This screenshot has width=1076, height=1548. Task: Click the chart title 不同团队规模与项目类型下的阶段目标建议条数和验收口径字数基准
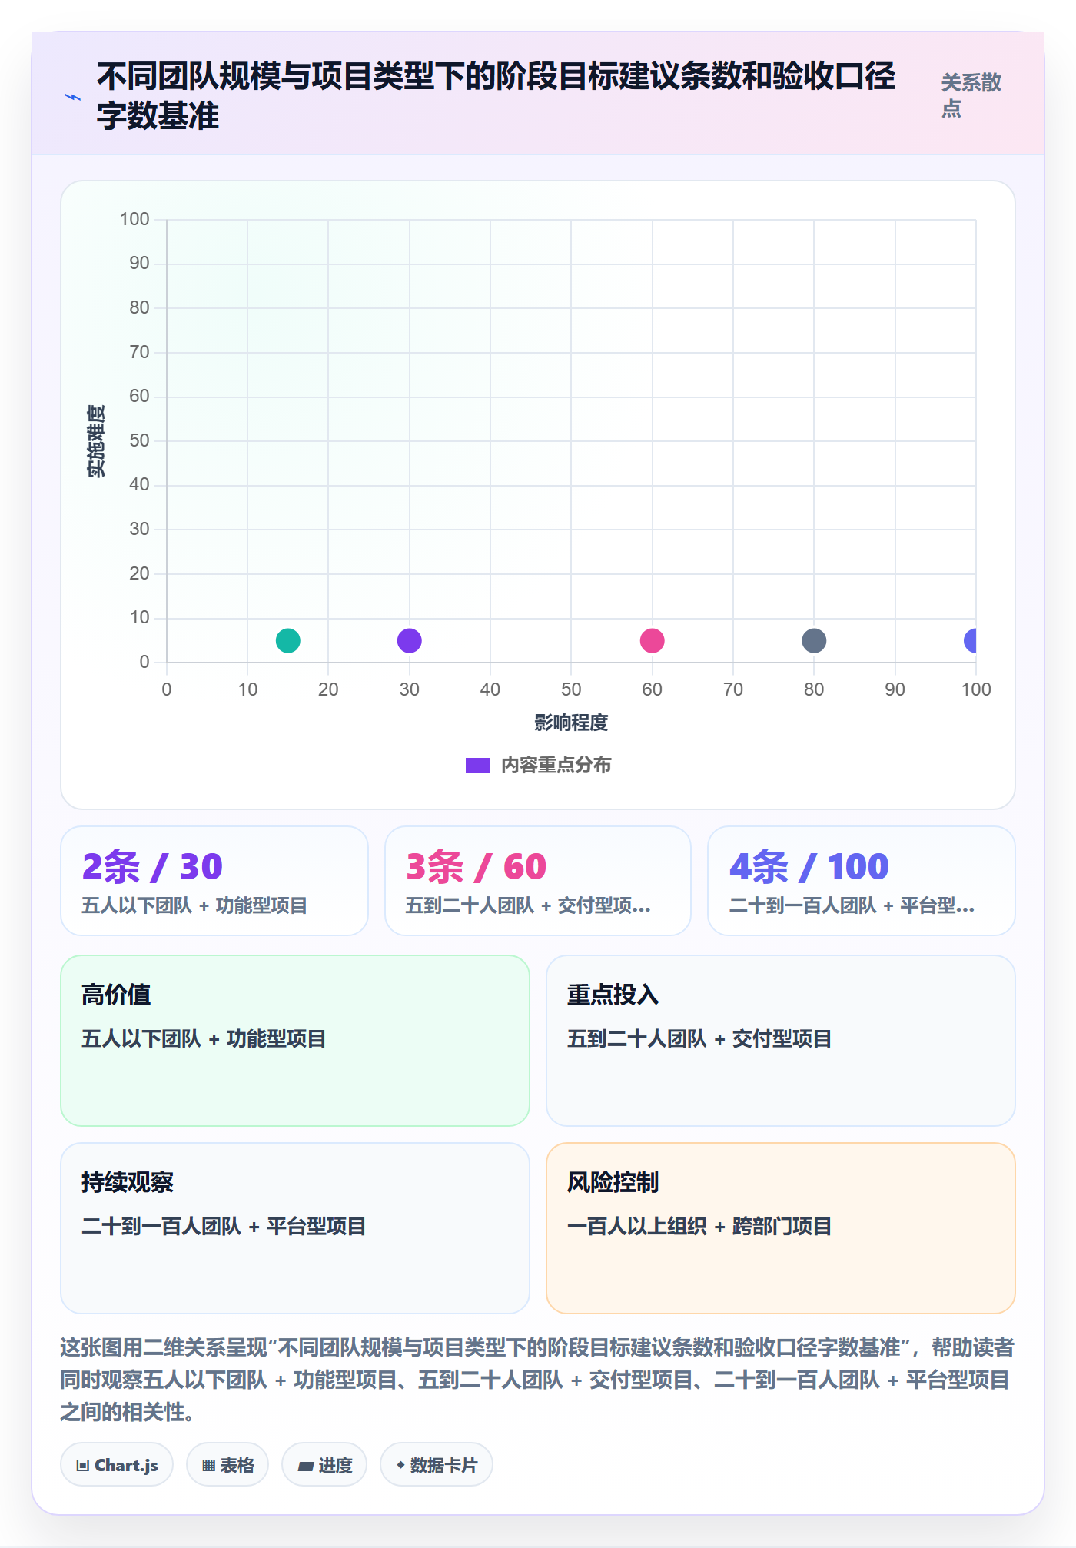point(496,96)
